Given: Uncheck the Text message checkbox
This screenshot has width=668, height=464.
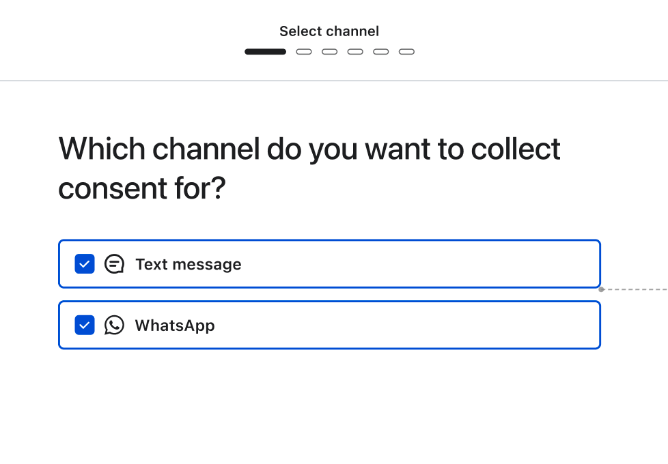Looking at the screenshot, I should pyautogui.click(x=85, y=264).
